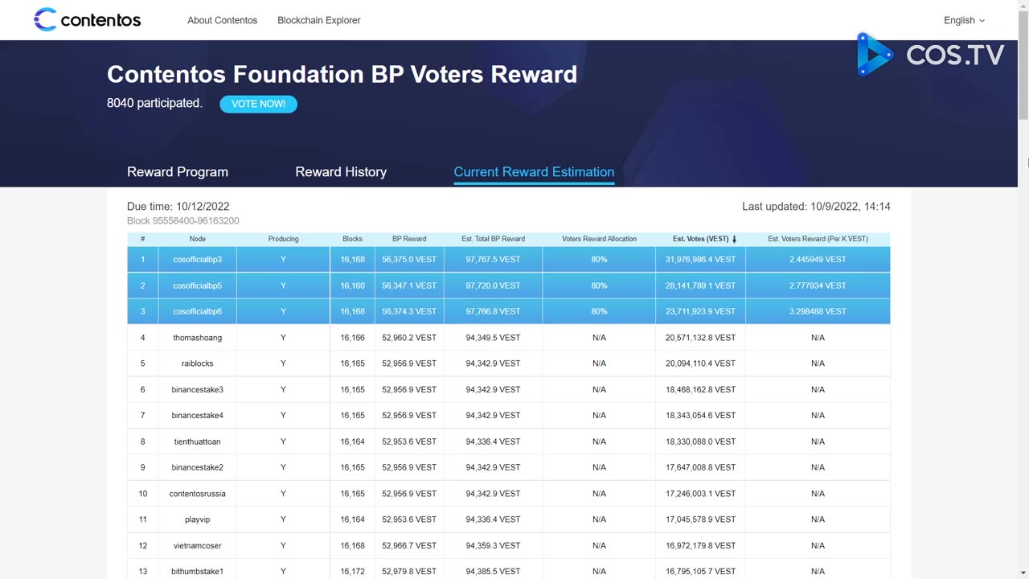Click the 2.777934 VEST reward cell
Image resolution: width=1029 pixels, height=579 pixels.
(x=818, y=285)
